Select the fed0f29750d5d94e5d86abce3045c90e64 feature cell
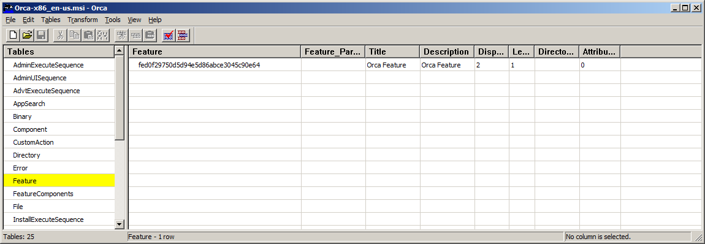Screen dimensions: 705x244 tap(215, 65)
